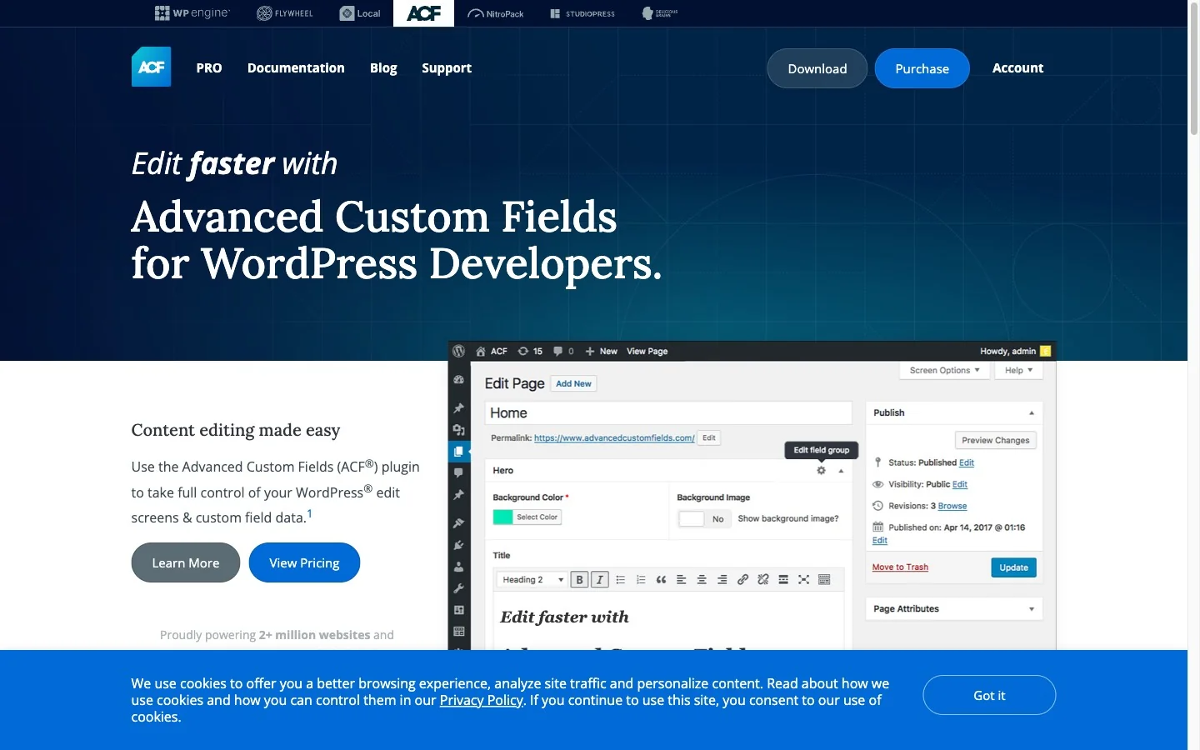Screen dimensions: 1200x750
Task: Click the Home page title field
Action: click(x=668, y=413)
